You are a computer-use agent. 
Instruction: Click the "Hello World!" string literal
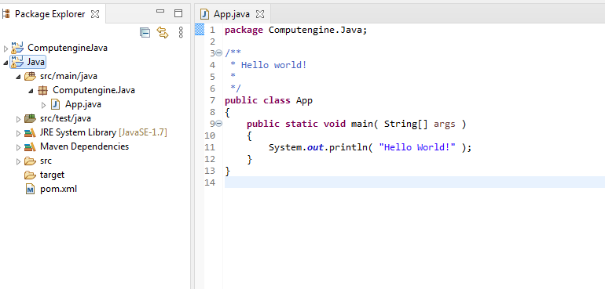pos(417,148)
